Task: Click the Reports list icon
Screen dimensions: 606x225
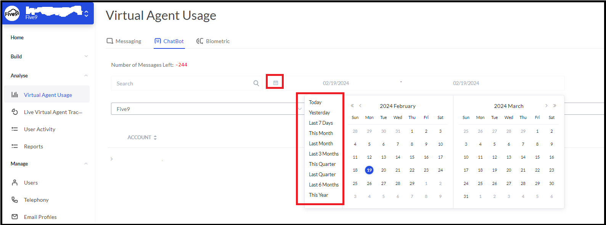Action: point(15,146)
